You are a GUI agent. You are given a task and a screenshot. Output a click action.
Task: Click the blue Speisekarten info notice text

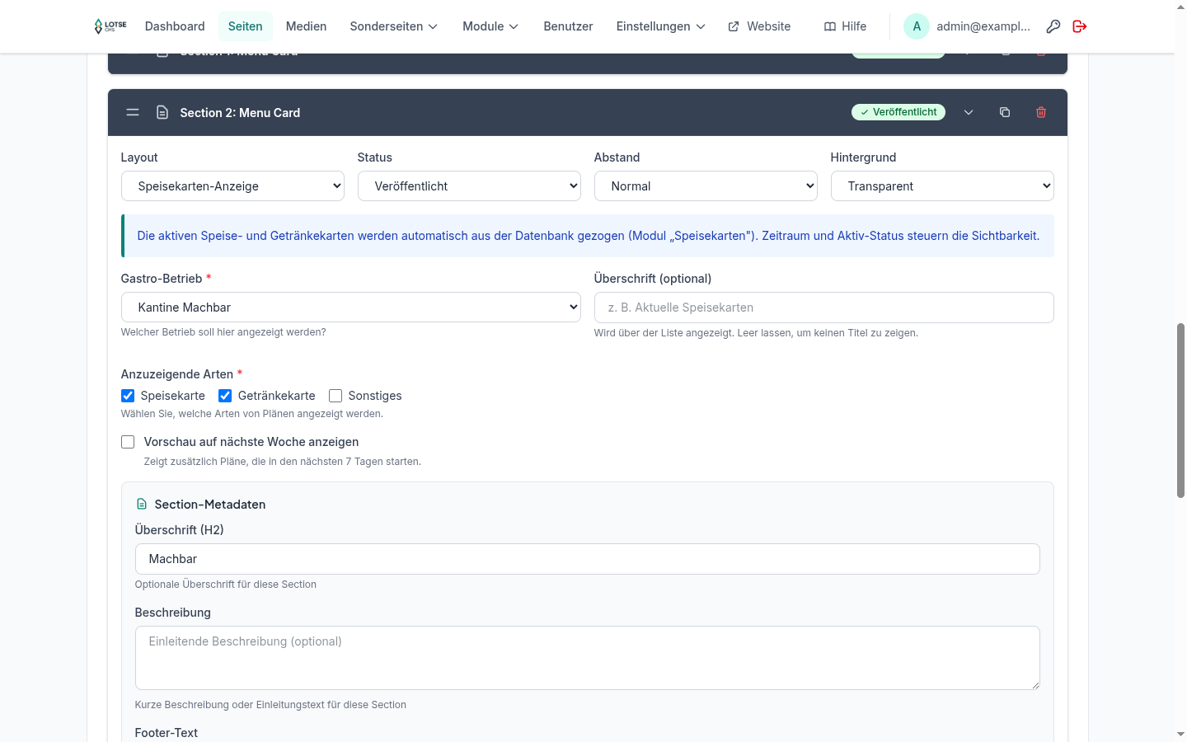click(x=588, y=236)
